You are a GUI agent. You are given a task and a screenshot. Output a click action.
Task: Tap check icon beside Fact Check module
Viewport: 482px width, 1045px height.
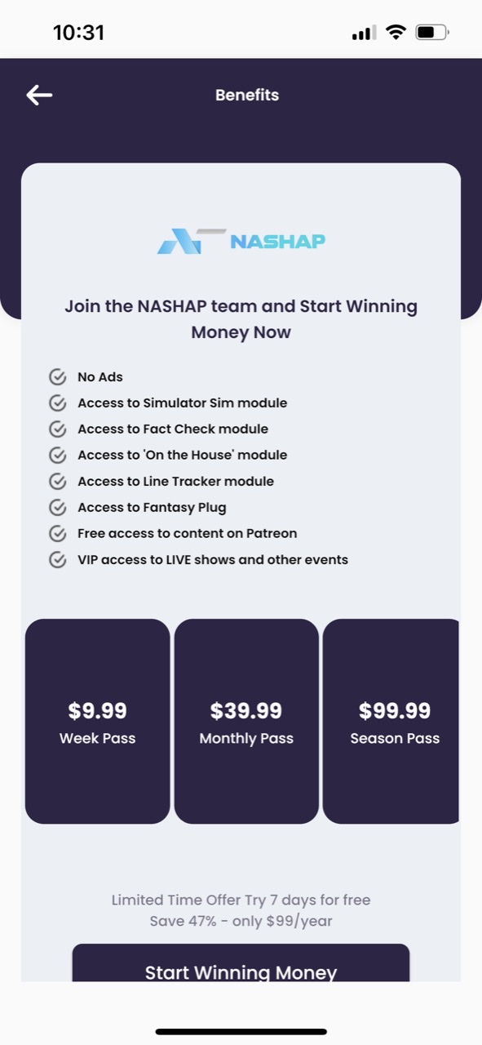57,429
